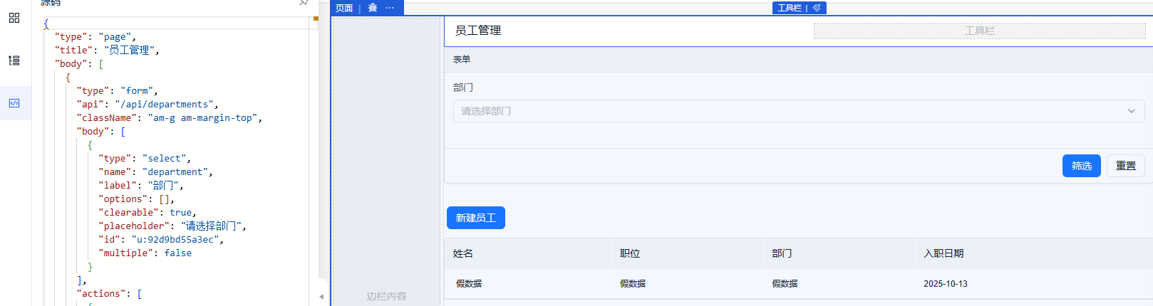Click the 筛选 filter button
This screenshot has height=306, width=1153.
pos(1081,166)
